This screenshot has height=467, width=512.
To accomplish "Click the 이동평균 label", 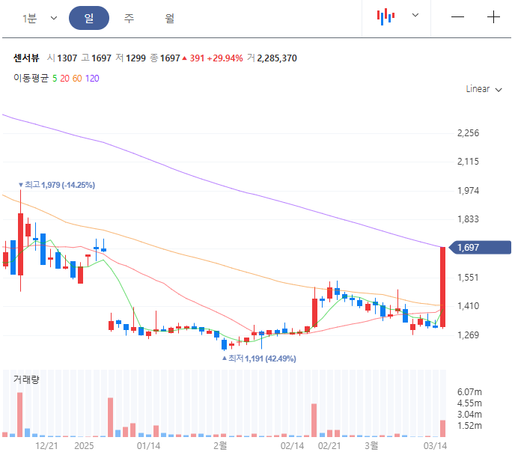I will pos(31,78).
